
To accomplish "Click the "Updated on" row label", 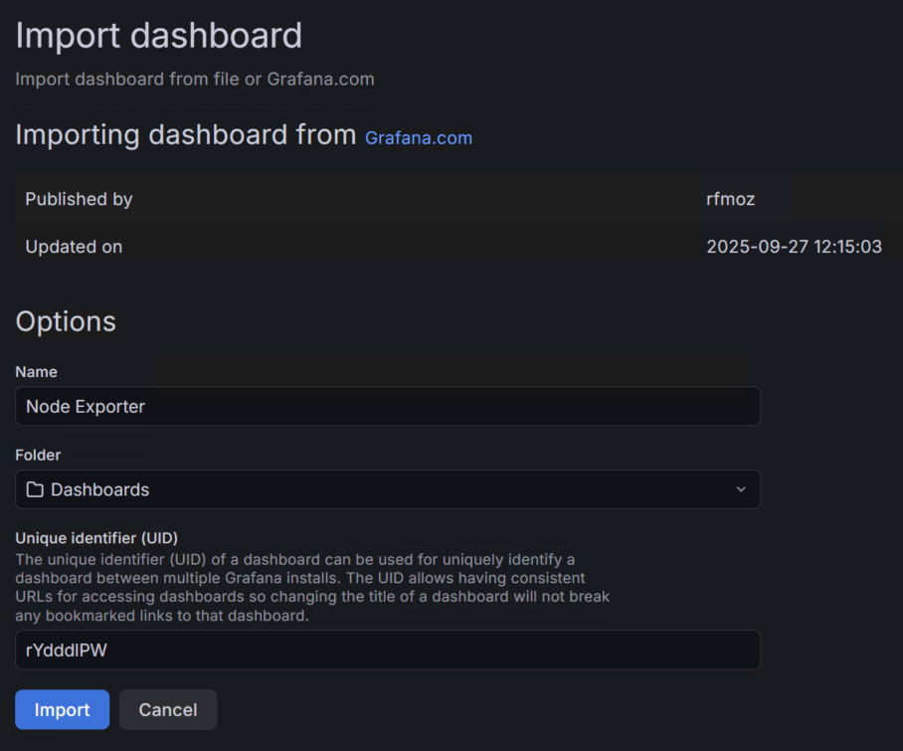I will (74, 247).
